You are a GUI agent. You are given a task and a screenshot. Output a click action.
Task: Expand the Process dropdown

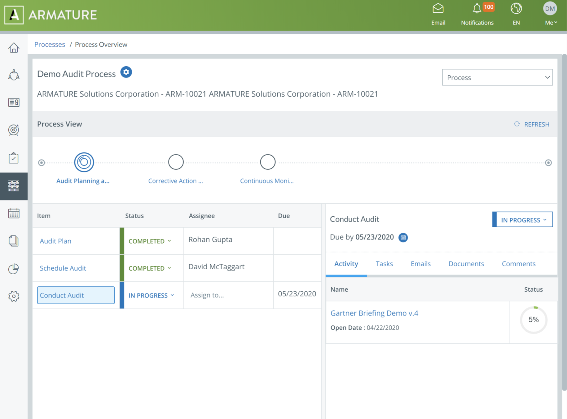click(497, 77)
